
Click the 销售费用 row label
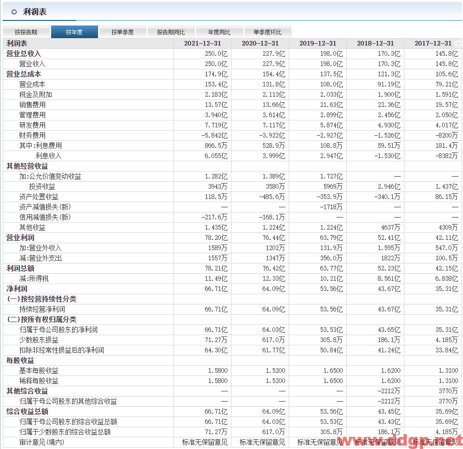click(33, 105)
